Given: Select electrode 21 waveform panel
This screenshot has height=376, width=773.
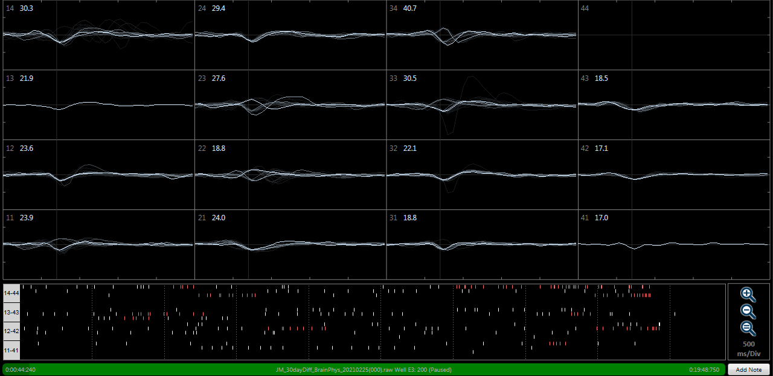Looking at the screenshot, I should click(x=290, y=244).
